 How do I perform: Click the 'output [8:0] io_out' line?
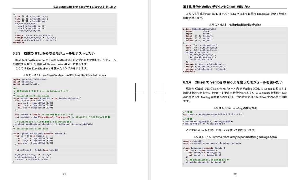198,41
